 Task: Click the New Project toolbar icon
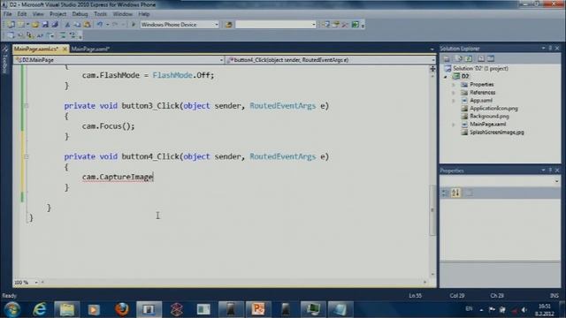pos(11,25)
